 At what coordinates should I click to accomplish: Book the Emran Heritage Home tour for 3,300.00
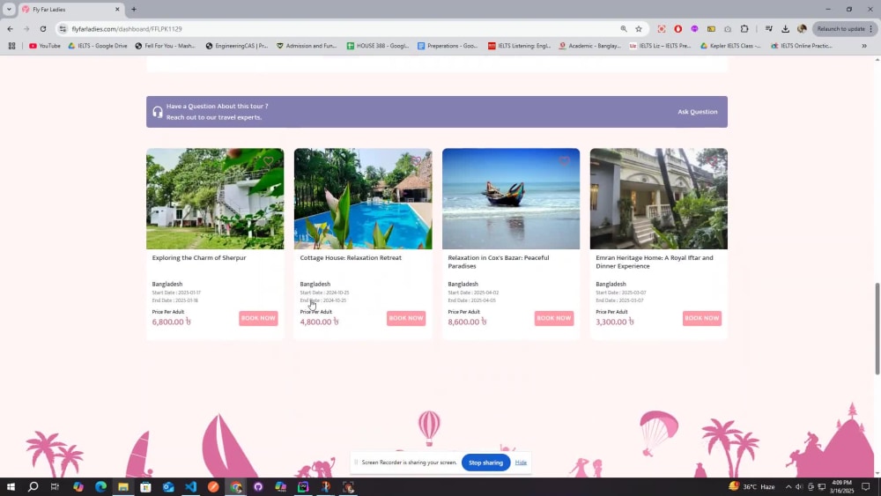click(702, 318)
